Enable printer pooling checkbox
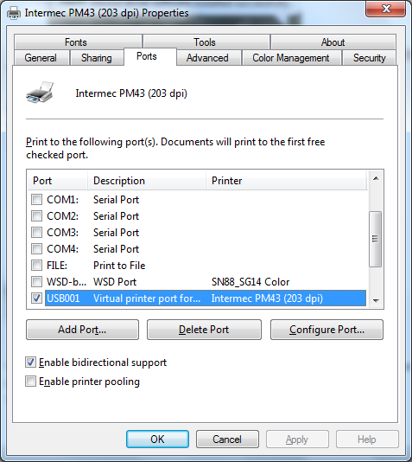The image size is (412, 462). [30, 382]
